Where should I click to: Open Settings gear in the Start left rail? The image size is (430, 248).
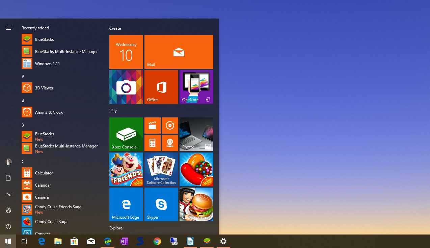[x=8, y=210]
